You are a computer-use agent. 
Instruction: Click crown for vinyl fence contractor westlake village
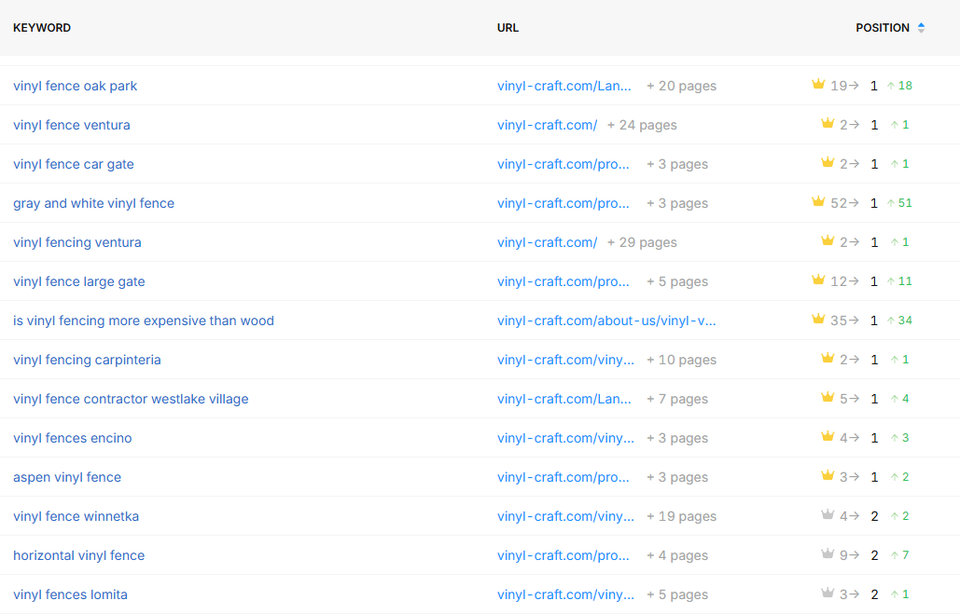click(x=828, y=398)
